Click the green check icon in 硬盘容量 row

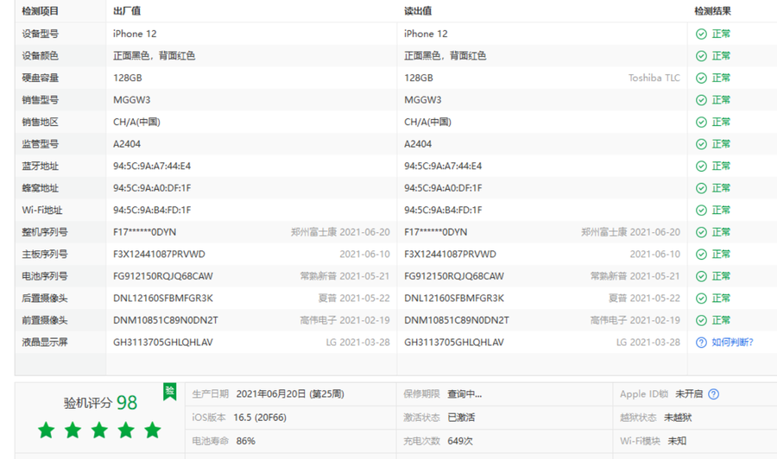(701, 78)
